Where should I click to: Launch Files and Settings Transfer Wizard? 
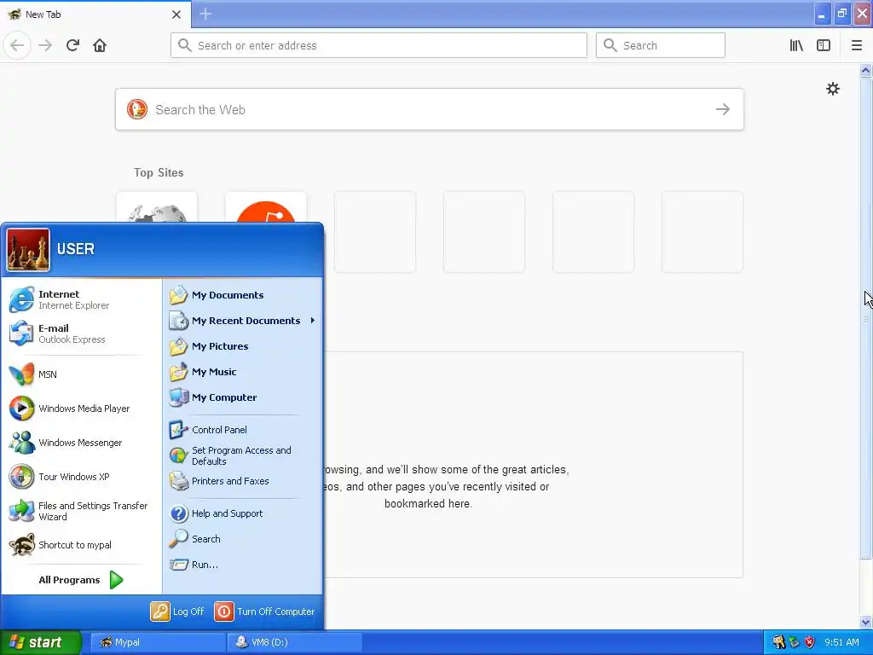(x=81, y=511)
